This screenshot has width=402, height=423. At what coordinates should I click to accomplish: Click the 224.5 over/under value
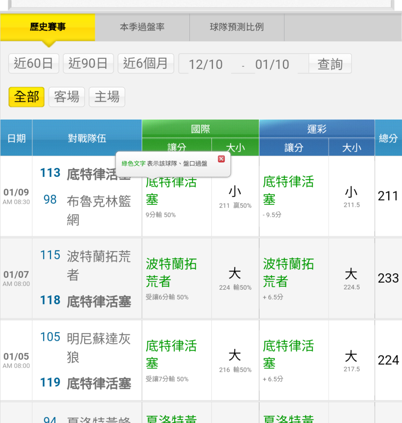coord(352,287)
